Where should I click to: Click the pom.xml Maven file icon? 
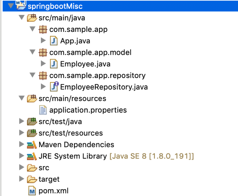[32, 191]
